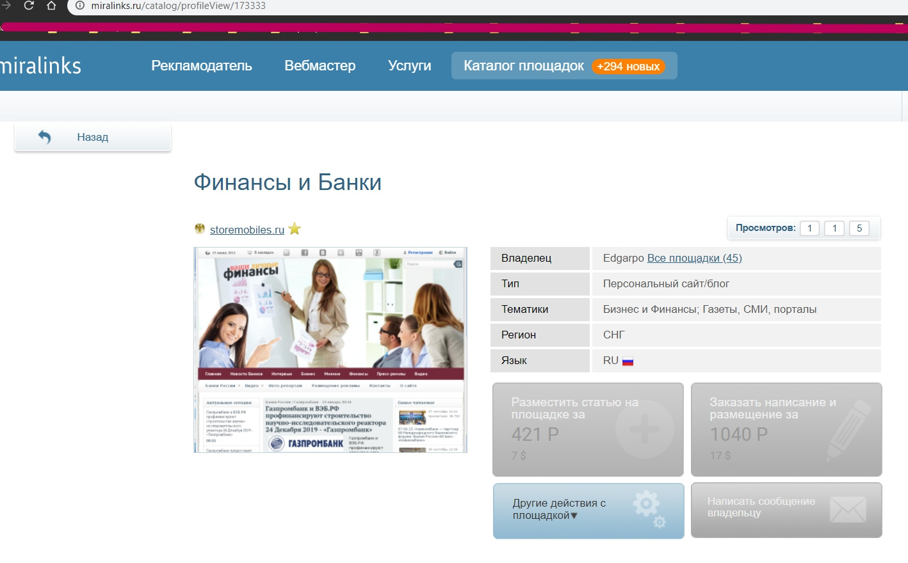Image resolution: width=908 pixels, height=563 pixels.
Task: Reload the page with browser refresh icon
Action: [29, 6]
